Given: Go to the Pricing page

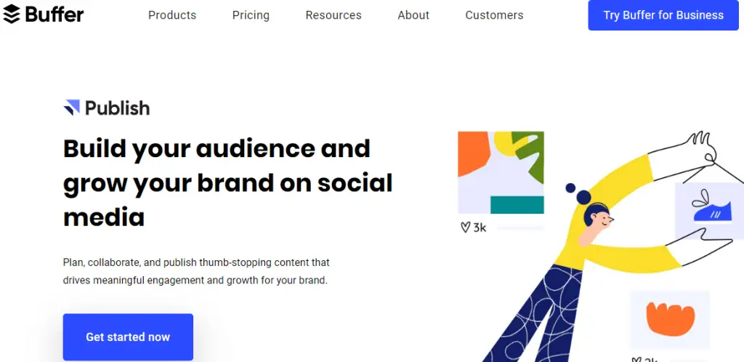Looking at the screenshot, I should point(251,15).
